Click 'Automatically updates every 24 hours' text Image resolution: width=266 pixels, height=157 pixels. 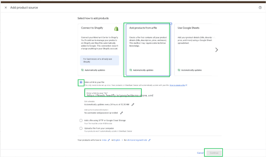106,105
